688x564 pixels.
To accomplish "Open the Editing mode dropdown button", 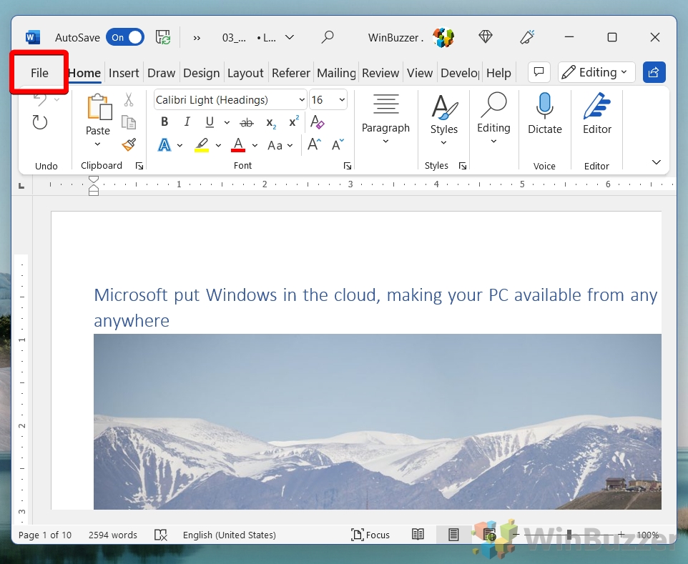I will 596,72.
